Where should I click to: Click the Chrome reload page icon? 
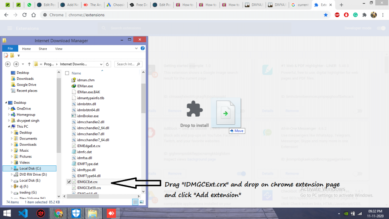pyautogui.click(x=24, y=15)
